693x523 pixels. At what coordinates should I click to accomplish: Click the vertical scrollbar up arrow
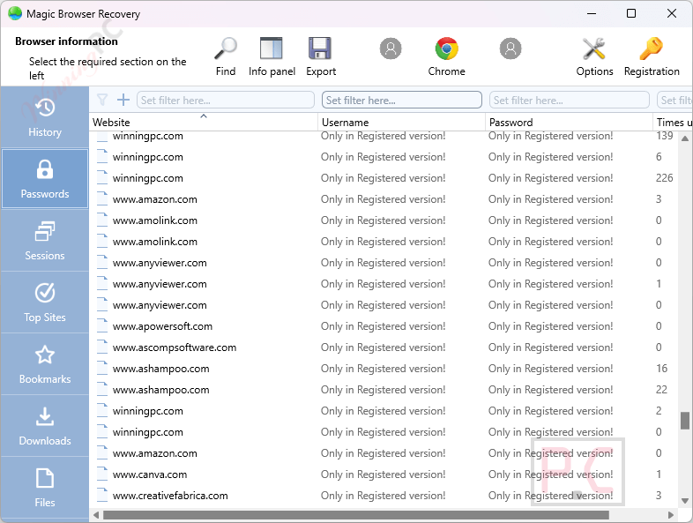pyautogui.click(x=684, y=138)
